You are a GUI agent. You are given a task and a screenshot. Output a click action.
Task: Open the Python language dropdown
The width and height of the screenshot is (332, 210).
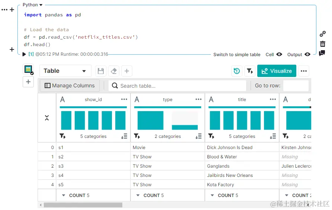tap(32, 5)
